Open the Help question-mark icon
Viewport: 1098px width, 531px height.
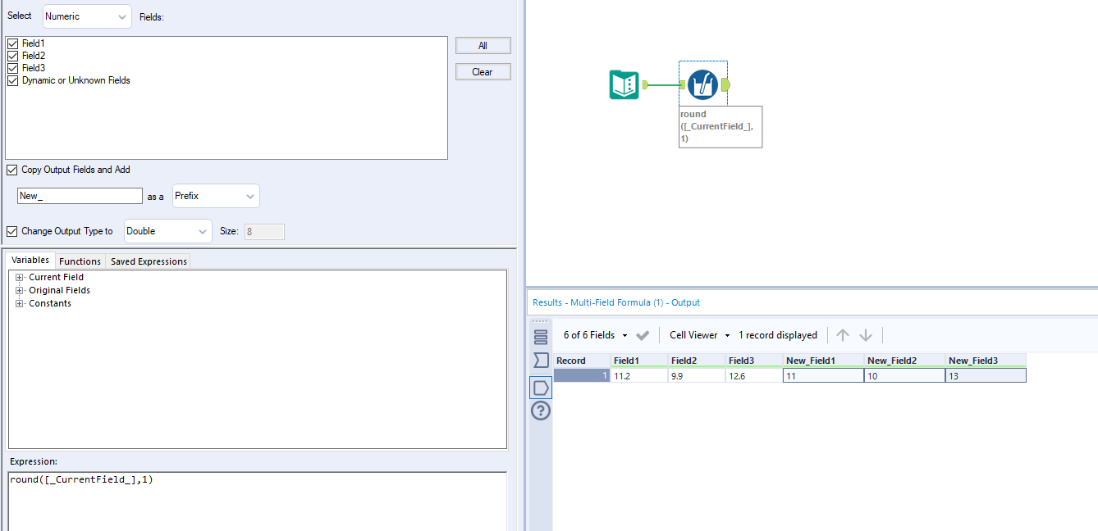(x=540, y=411)
